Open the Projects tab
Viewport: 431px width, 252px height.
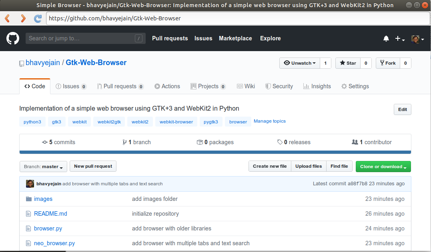click(208, 86)
